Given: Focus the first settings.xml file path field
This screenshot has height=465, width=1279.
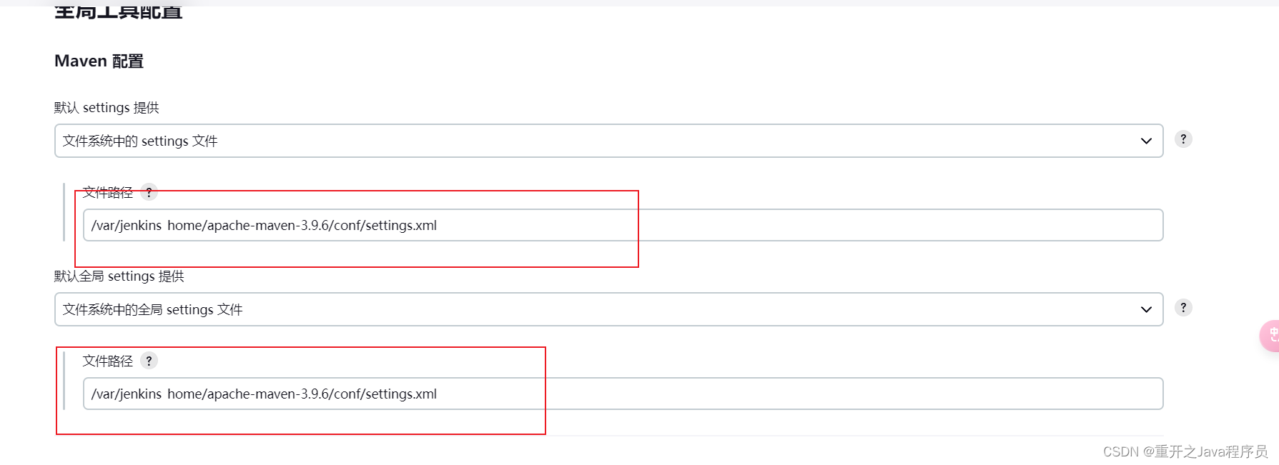Looking at the screenshot, I should pyautogui.click(x=623, y=225).
